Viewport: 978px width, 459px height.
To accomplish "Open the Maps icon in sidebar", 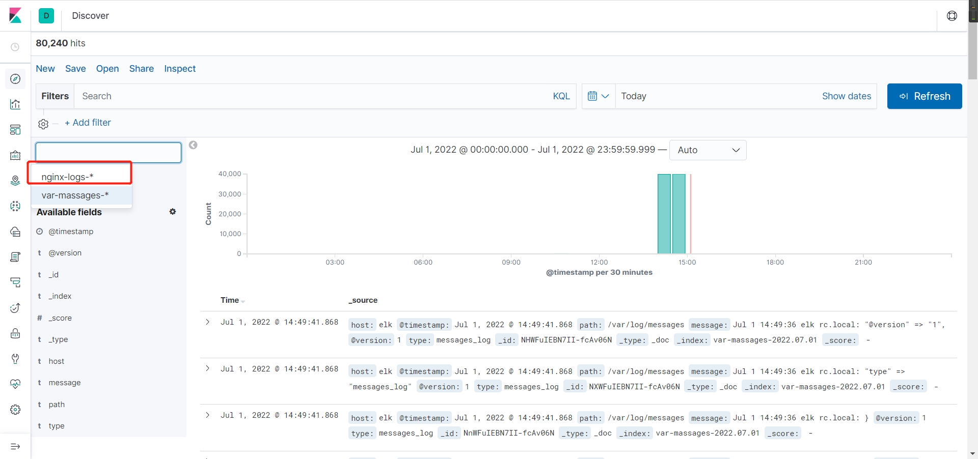I will point(15,181).
